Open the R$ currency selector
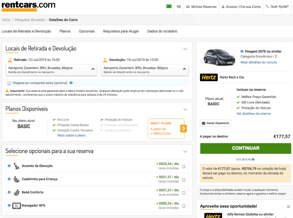 coord(179,7)
